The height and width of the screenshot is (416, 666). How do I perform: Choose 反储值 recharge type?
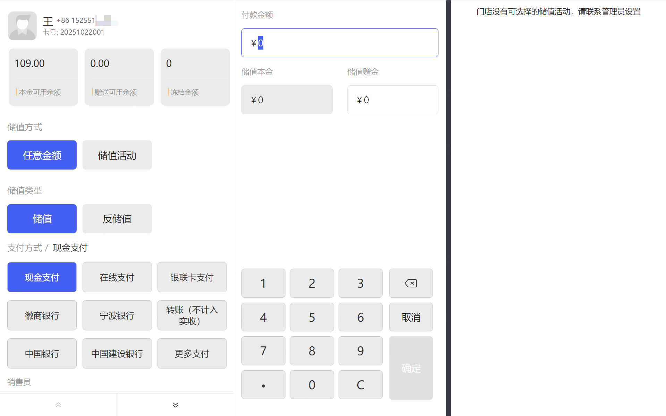[x=117, y=219]
